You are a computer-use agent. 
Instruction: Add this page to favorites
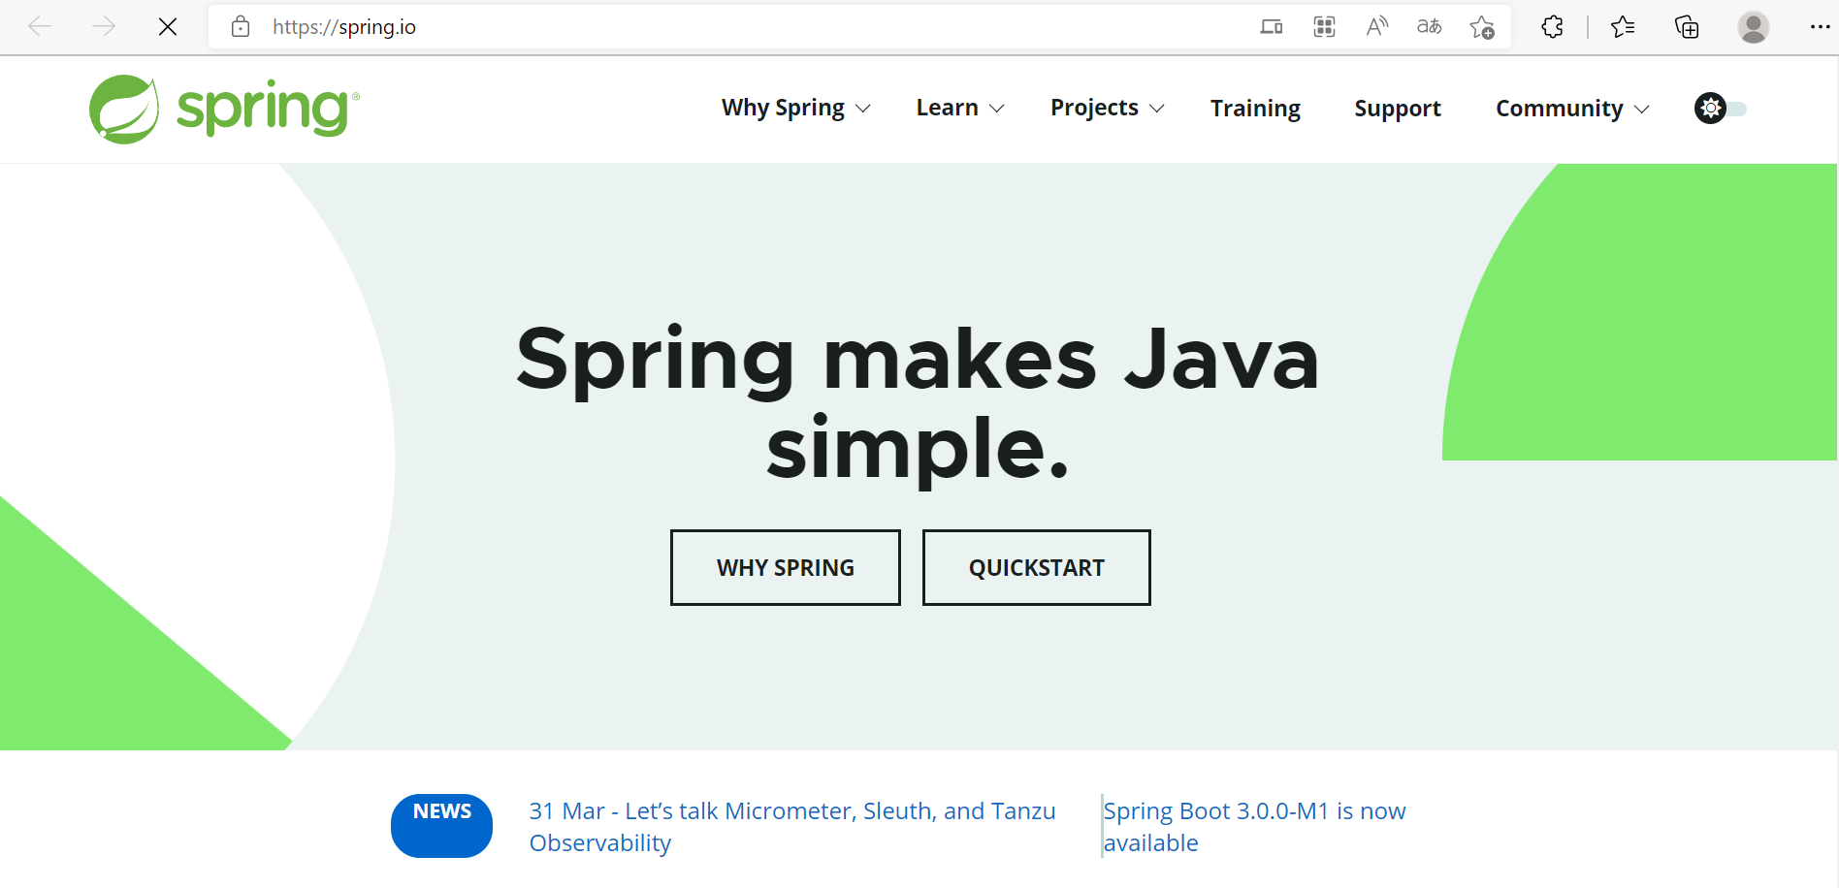click(1482, 26)
